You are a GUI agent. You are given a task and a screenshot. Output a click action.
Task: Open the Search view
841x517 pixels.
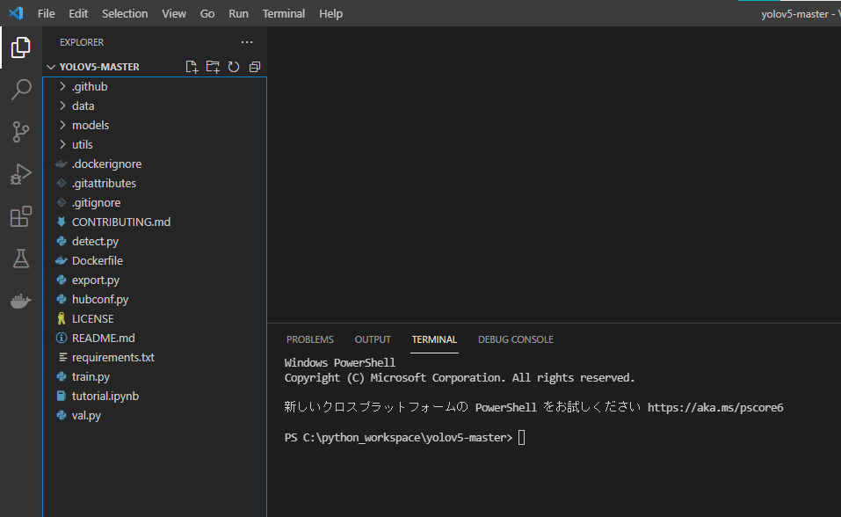20,89
